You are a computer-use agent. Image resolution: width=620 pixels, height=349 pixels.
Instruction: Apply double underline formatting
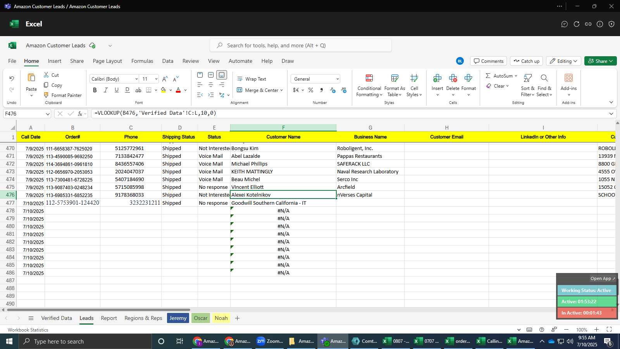[x=127, y=90]
